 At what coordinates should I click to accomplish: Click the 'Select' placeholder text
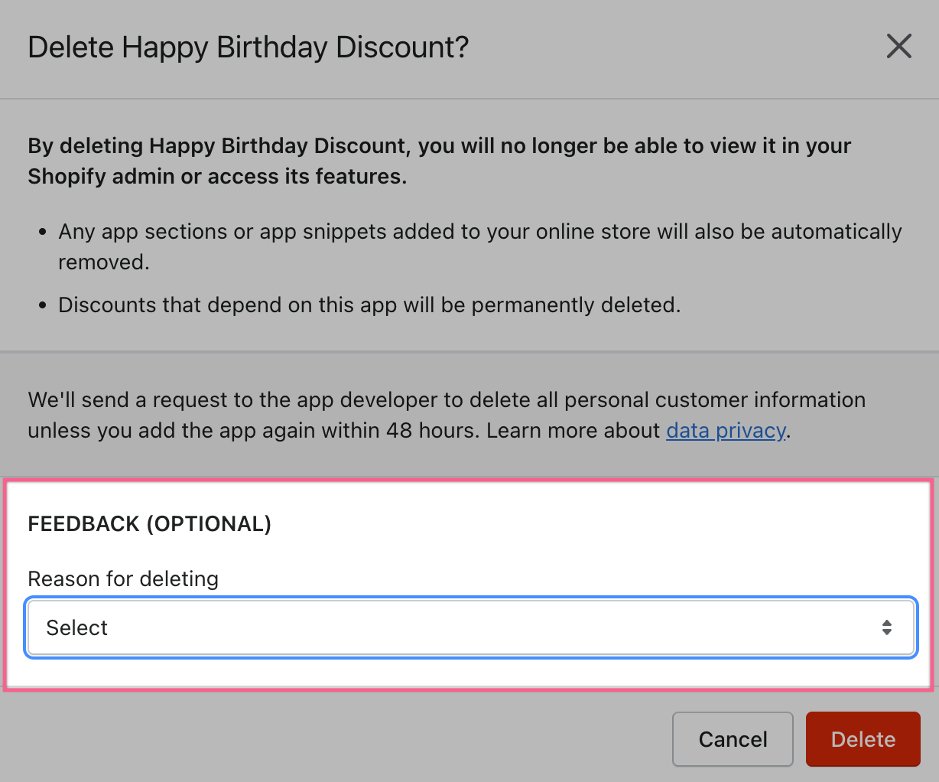77,628
